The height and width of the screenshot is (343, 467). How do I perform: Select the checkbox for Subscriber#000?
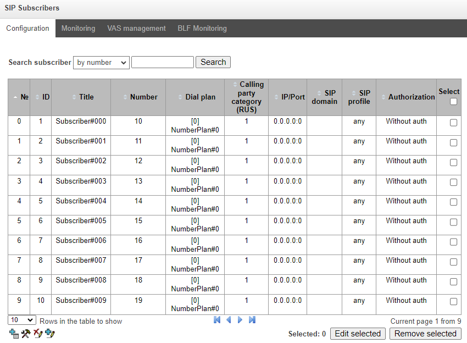click(453, 123)
